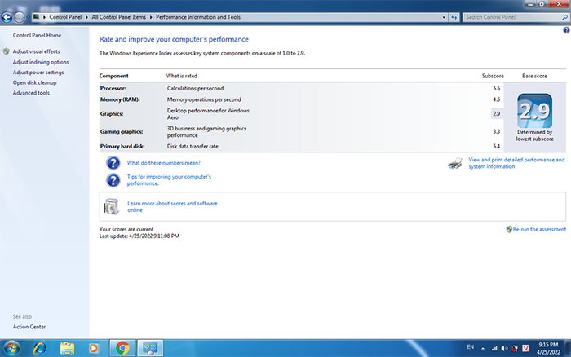Launch Internet Explorer from the taskbar
This screenshot has height=357, width=571.
click(x=39, y=347)
